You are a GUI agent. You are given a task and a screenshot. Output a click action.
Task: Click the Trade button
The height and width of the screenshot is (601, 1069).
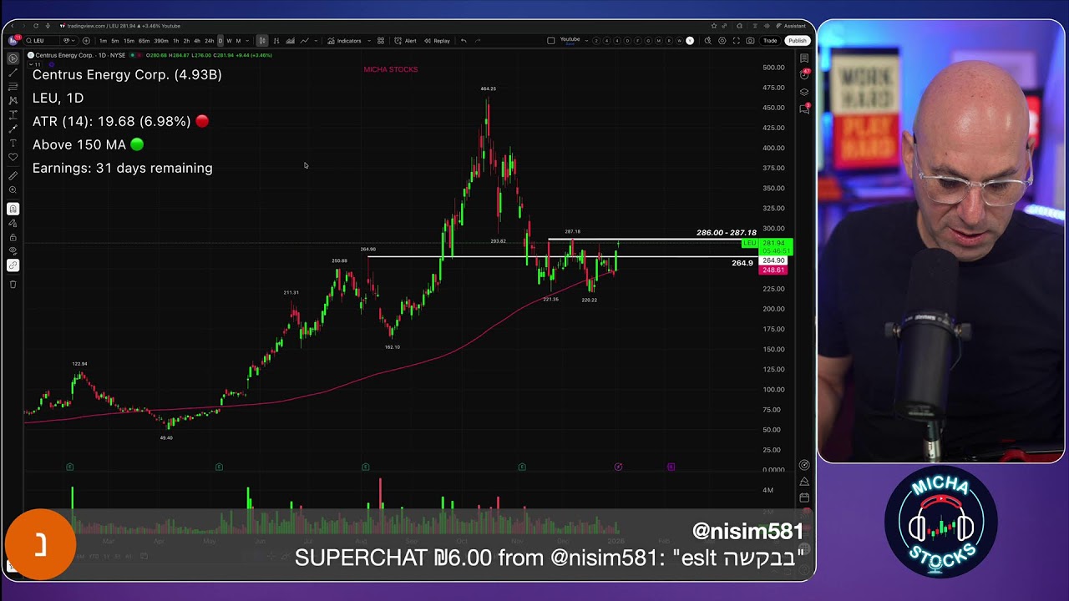(x=770, y=40)
